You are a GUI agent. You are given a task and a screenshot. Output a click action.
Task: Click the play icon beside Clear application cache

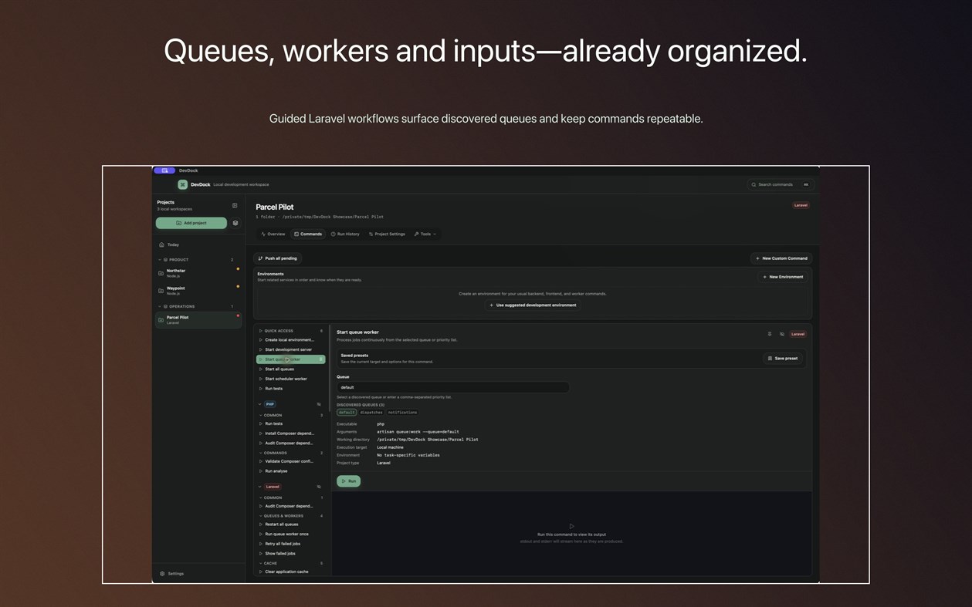(261, 572)
